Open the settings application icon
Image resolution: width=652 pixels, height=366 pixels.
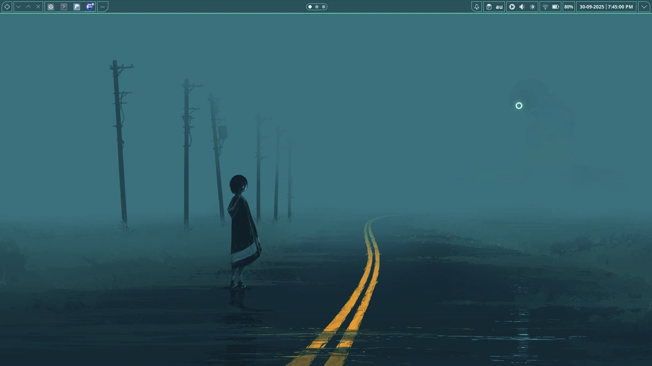click(51, 7)
